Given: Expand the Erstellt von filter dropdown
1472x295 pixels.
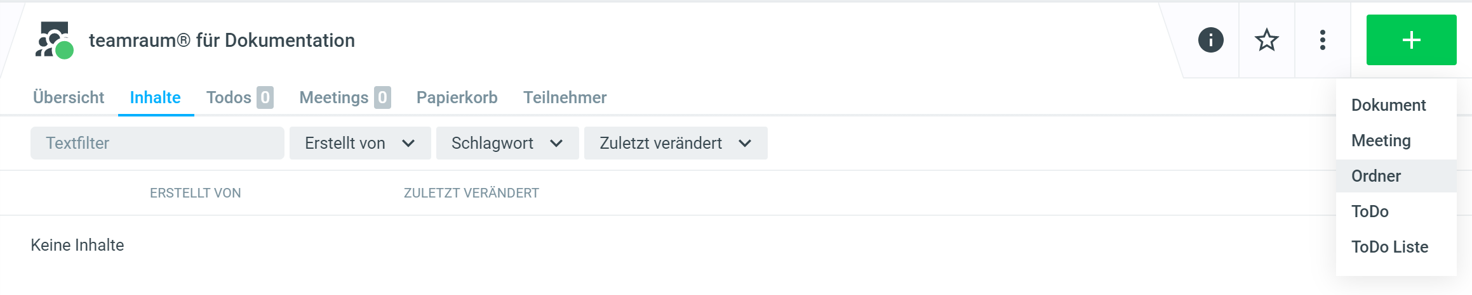Looking at the screenshot, I should 359,143.
